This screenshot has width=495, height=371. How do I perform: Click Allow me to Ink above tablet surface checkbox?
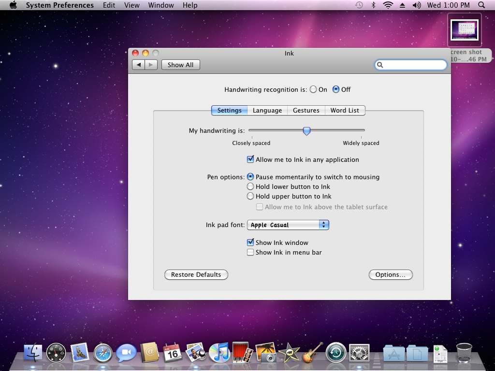[x=260, y=207]
